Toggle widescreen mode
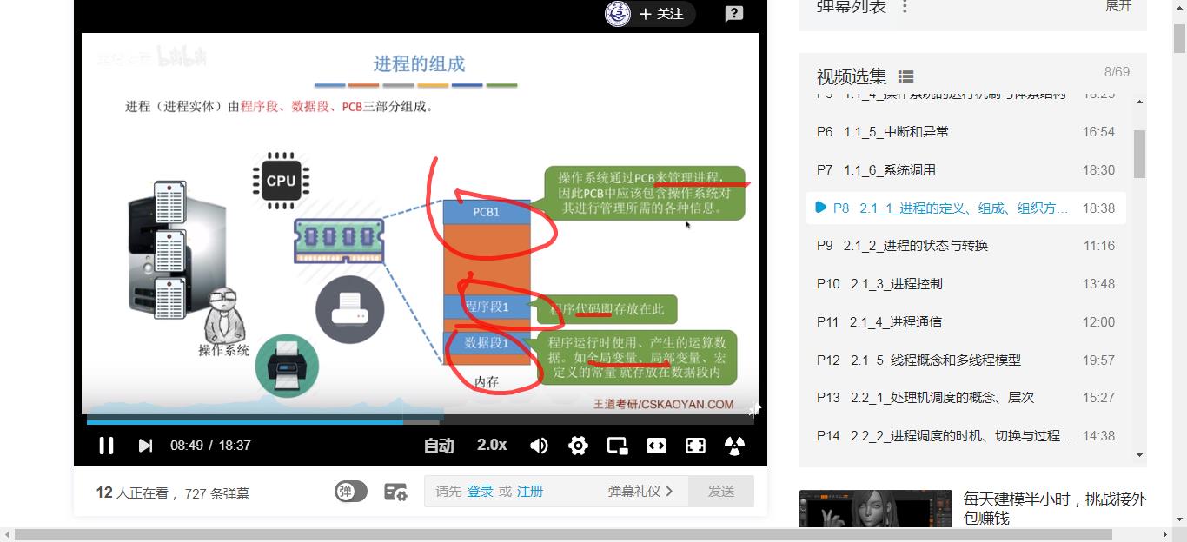The image size is (1187, 542). pyautogui.click(x=656, y=446)
